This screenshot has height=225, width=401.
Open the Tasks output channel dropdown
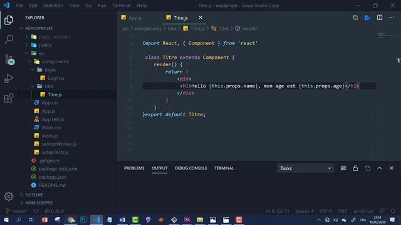pos(305,168)
